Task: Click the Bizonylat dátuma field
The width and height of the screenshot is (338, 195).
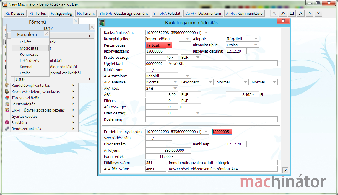Action: 236,51
